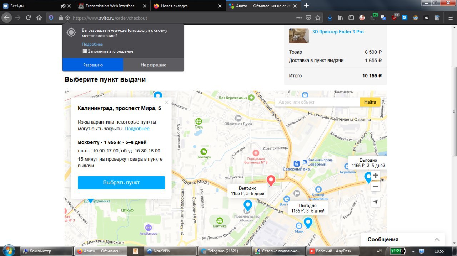Open Telegram from the taskbar
Screen dimensions: 457x256
224,251
